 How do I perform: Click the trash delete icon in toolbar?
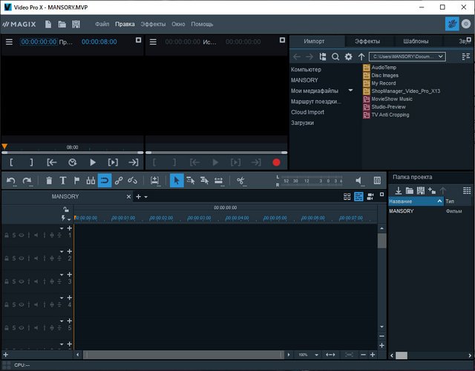49,180
